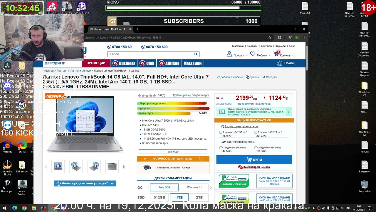Viewport: 376px width, 212px height.
Task: Open the browser extensions puzzle icon
Action: [279, 37]
